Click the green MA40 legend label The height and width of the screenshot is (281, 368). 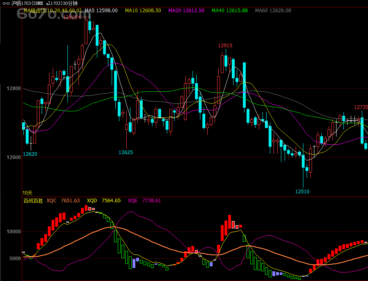(x=230, y=10)
